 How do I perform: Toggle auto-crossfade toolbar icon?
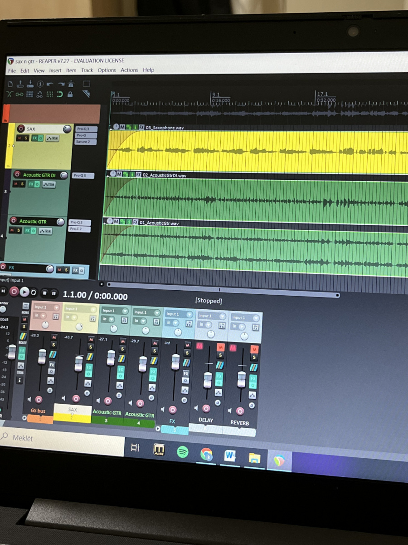(10, 94)
